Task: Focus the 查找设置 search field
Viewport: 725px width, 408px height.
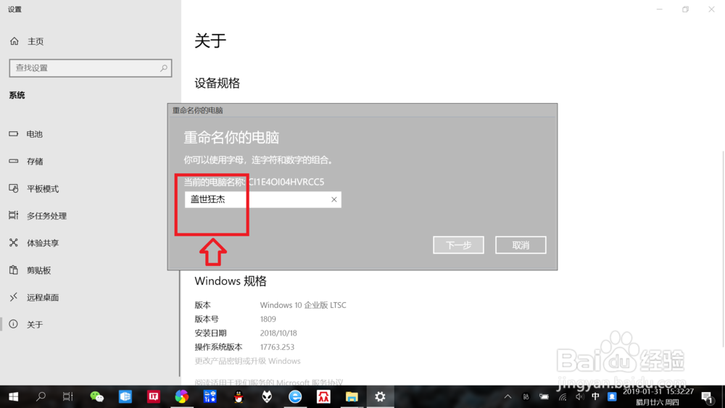Action: point(91,68)
